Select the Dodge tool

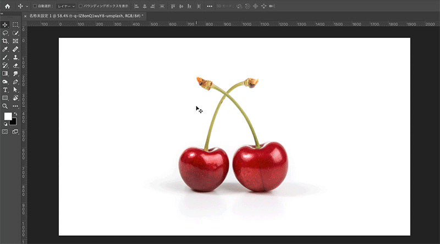pyautogui.click(x=5, y=82)
